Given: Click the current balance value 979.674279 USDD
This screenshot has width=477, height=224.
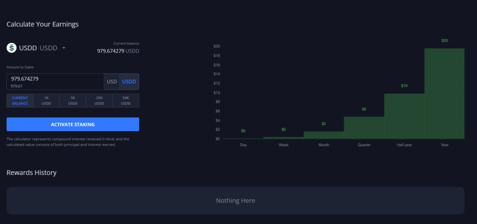Looking at the screenshot, I should pyautogui.click(x=118, y=51).
